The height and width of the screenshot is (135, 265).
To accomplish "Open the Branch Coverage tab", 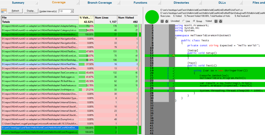I will (x=100, y=3).
